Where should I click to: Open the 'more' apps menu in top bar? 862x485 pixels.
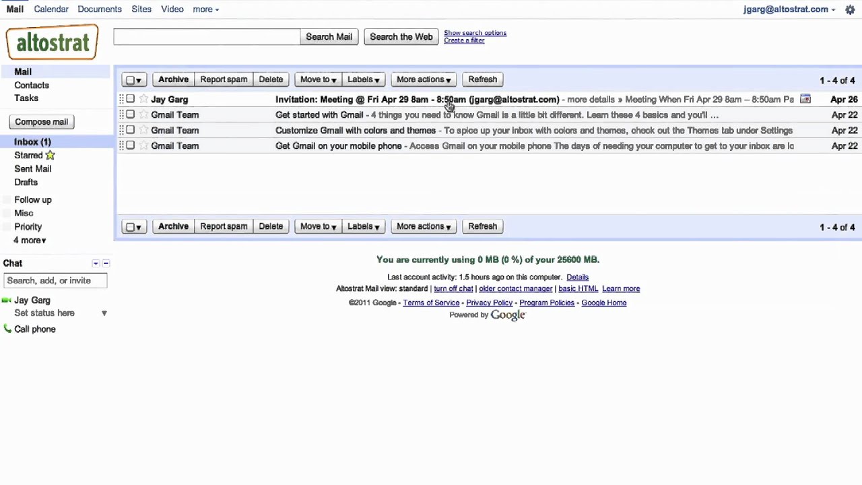coord(205,9)
